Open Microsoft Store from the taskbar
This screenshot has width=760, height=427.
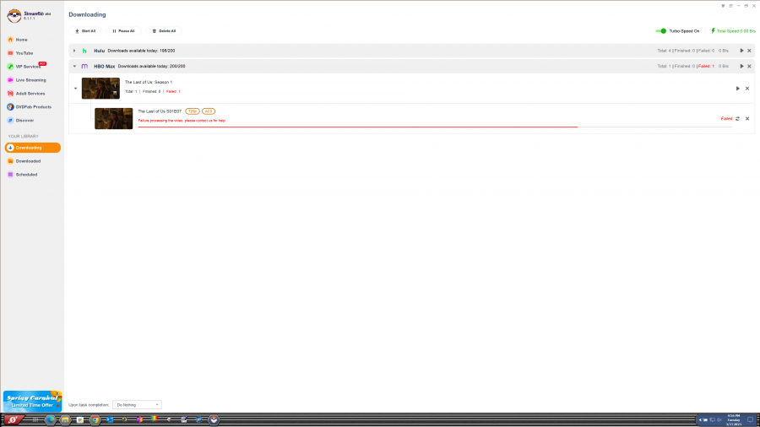click(x=80, y=419)
